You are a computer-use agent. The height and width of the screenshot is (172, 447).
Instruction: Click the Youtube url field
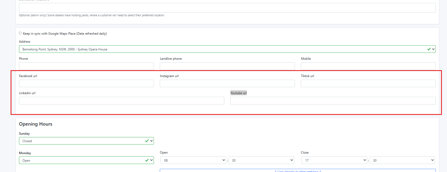coord(333,101)
